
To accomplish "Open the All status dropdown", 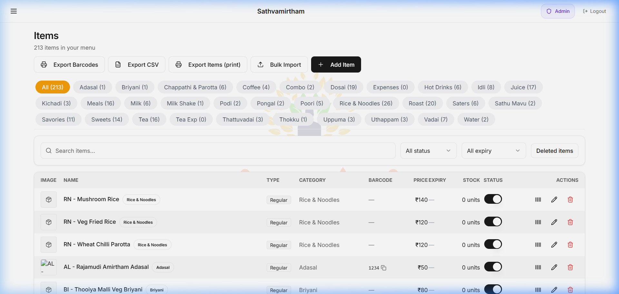I will tap(428, 151).
